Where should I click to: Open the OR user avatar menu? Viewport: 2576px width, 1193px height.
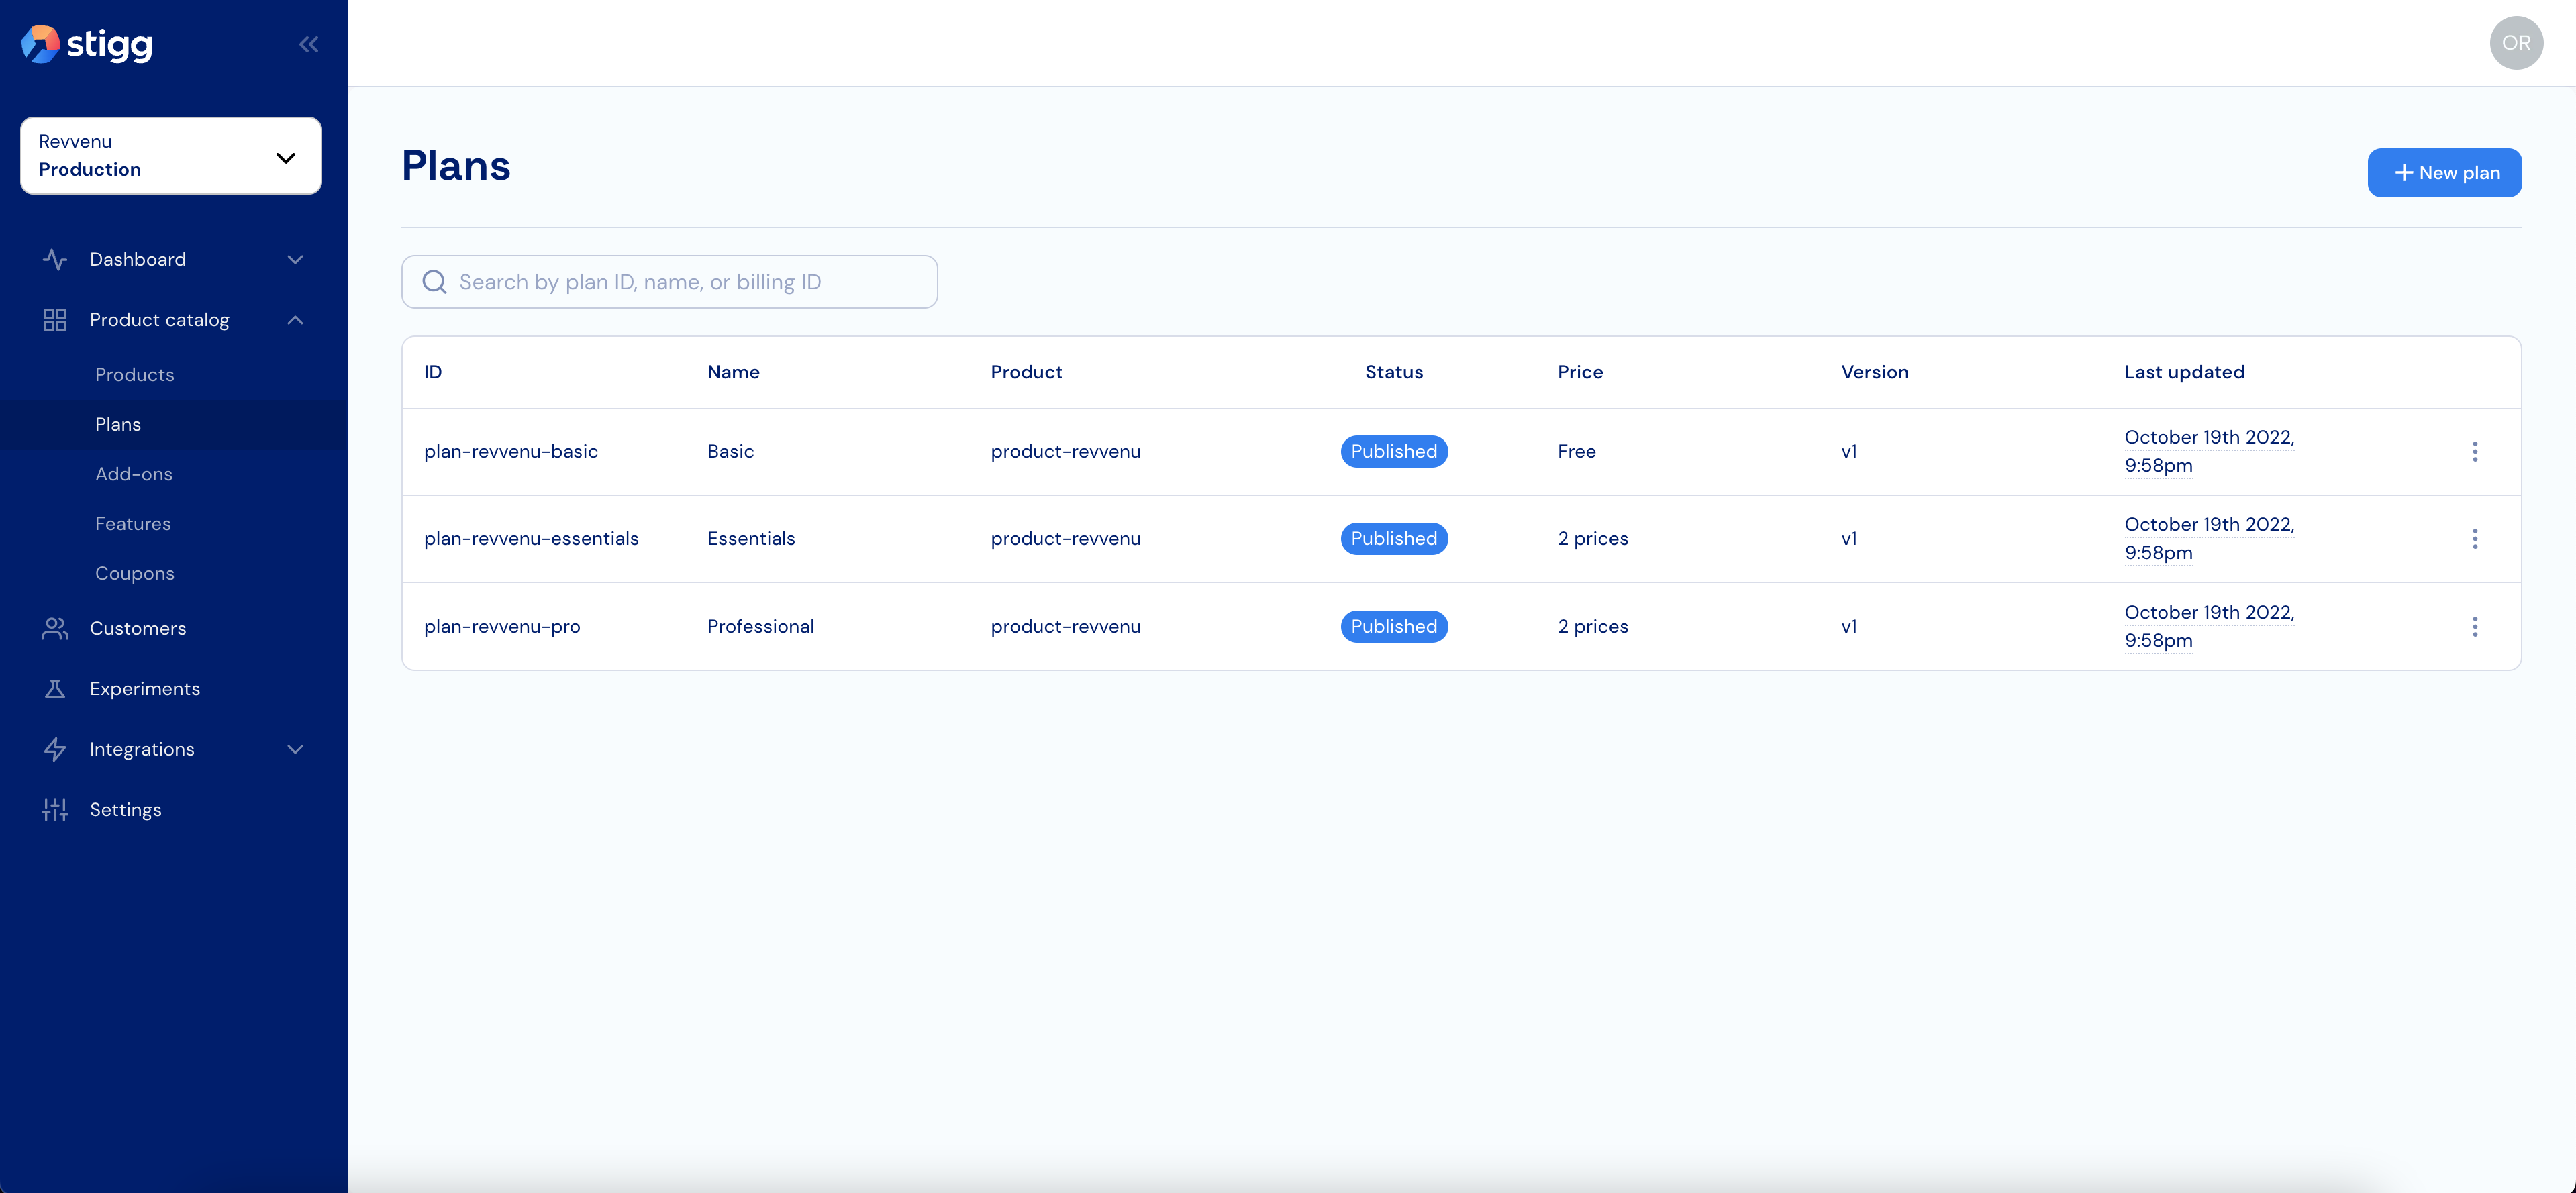coord(2515,43)
